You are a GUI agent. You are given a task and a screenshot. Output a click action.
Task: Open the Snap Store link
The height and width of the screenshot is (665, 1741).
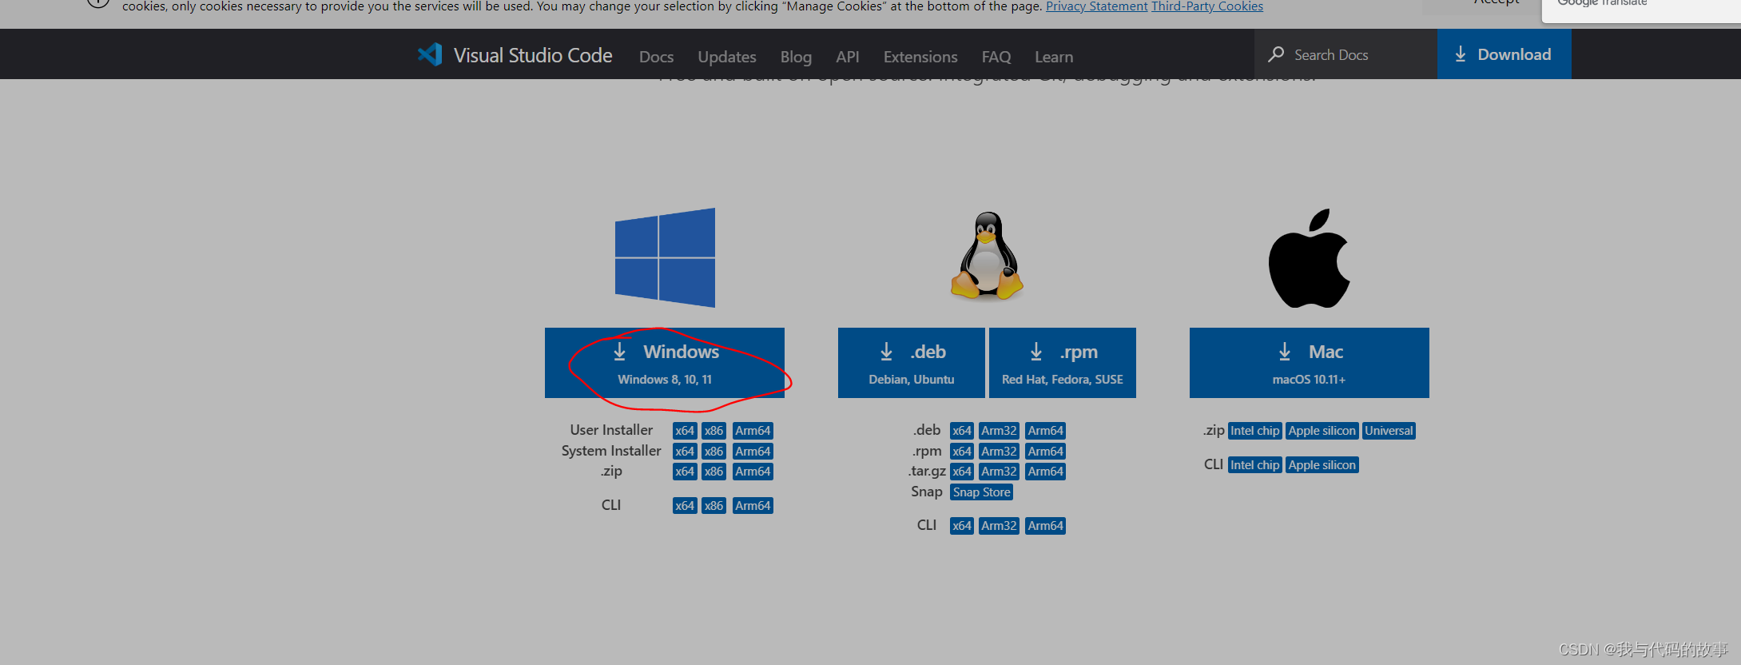click(x=981, y=492)
